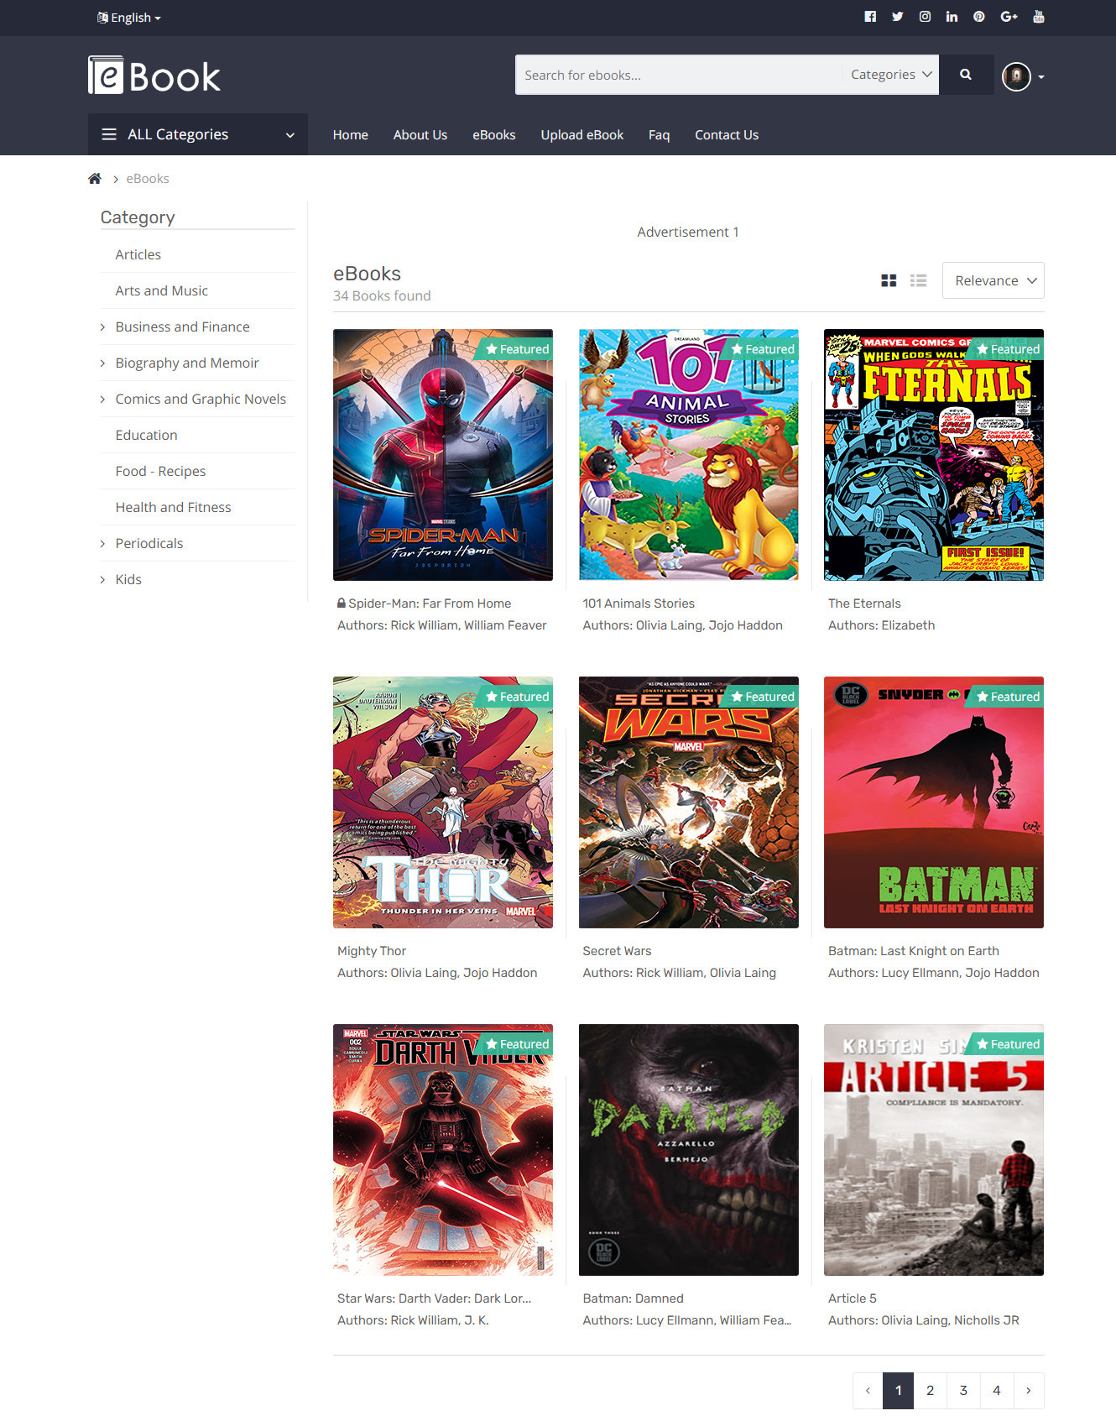The height and width of the screenshot is (1416, 1116).
Task: Open the eBooks nav item
Action: pos(494,135)
